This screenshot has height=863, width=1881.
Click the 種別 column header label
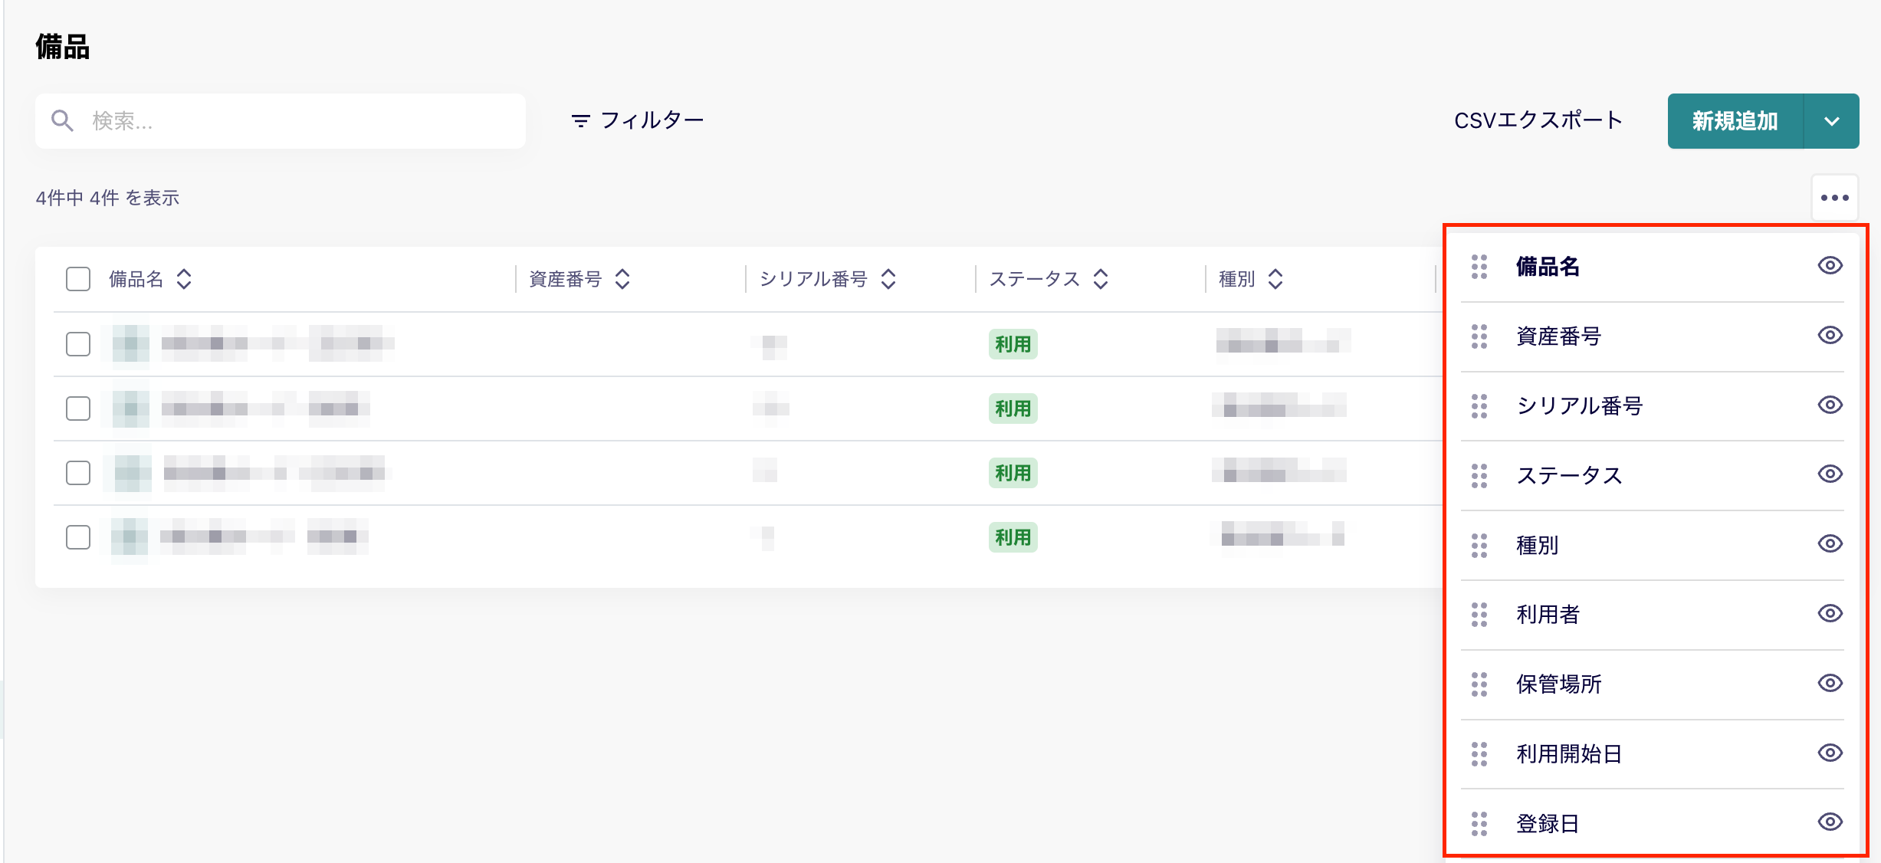pos(1237,279)
